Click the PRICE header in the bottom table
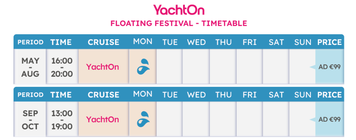This screenshot has height=140, width=356. [330, 95]
